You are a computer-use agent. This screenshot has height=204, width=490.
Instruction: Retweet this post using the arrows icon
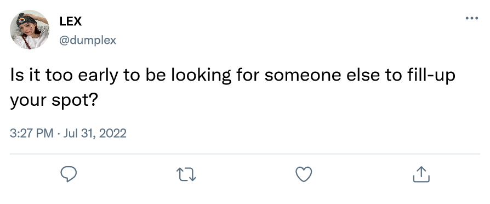[186, 174]
